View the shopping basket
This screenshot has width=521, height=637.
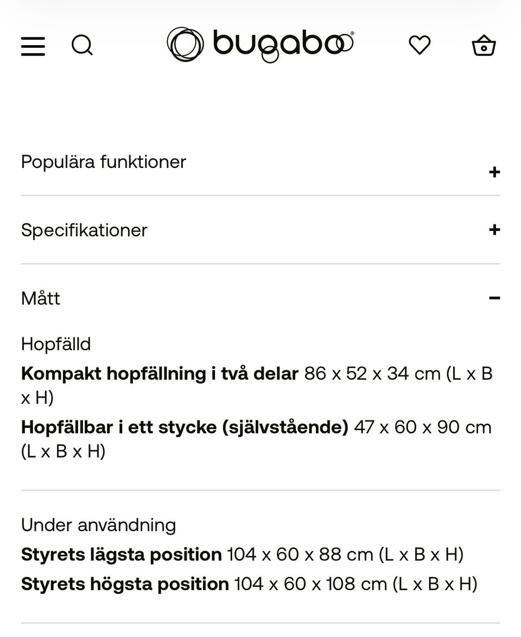484,45
